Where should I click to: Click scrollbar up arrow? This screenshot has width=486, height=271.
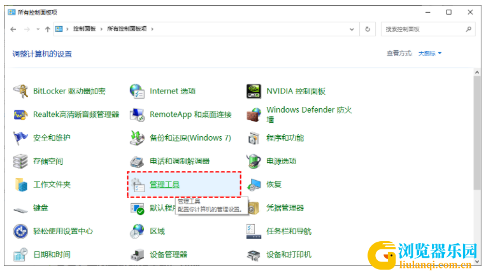click(477, 73)
